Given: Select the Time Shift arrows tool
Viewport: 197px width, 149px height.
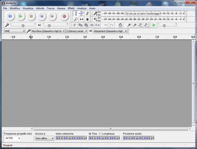Looking at the screenshot, I should click(81, 19).
